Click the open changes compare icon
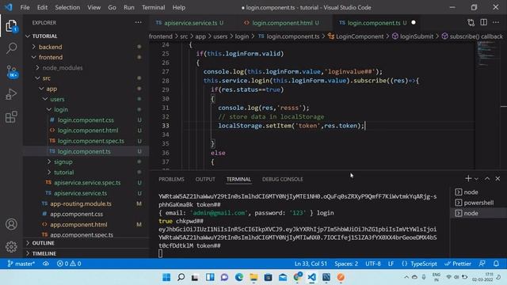This screenshot has height=285, width=507. 471,23
